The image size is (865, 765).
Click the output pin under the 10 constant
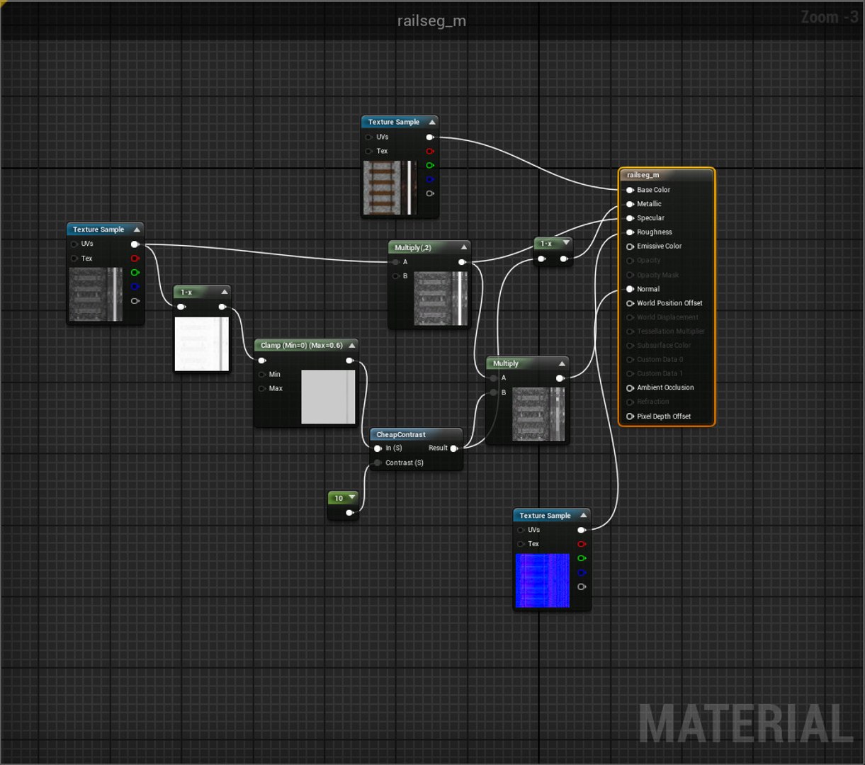point(349,512)
